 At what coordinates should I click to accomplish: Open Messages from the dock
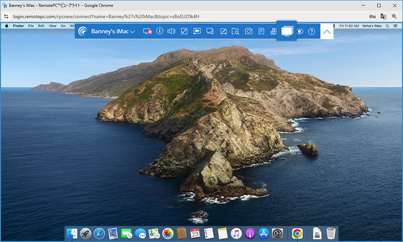141,233
